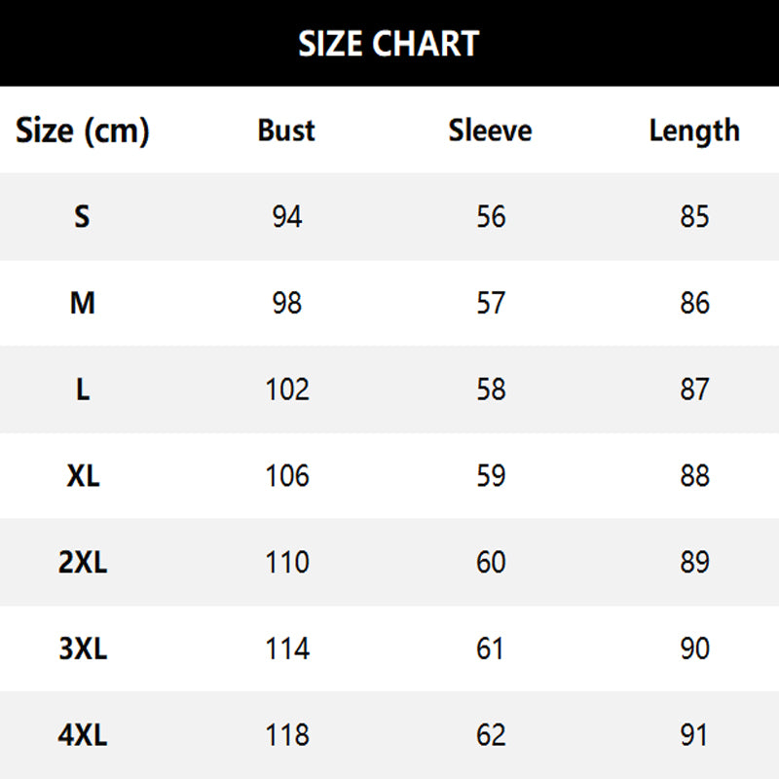This screenshot has width=779, height=779.
Task: Click the sleeve value 57
Action: tap(491, 303)
